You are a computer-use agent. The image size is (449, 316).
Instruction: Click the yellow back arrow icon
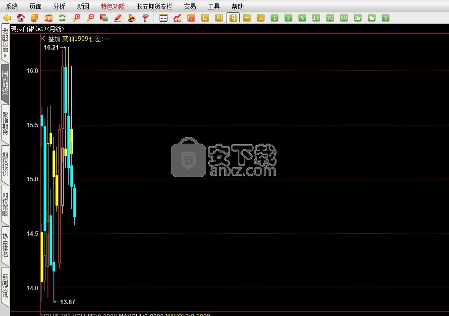[x=7, y=18]
